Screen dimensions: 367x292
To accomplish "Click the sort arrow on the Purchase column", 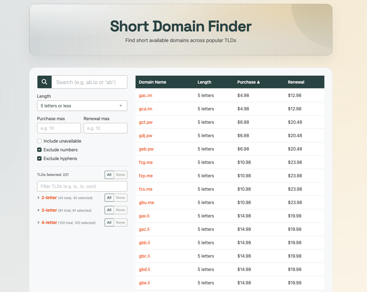I will point(259,82).
